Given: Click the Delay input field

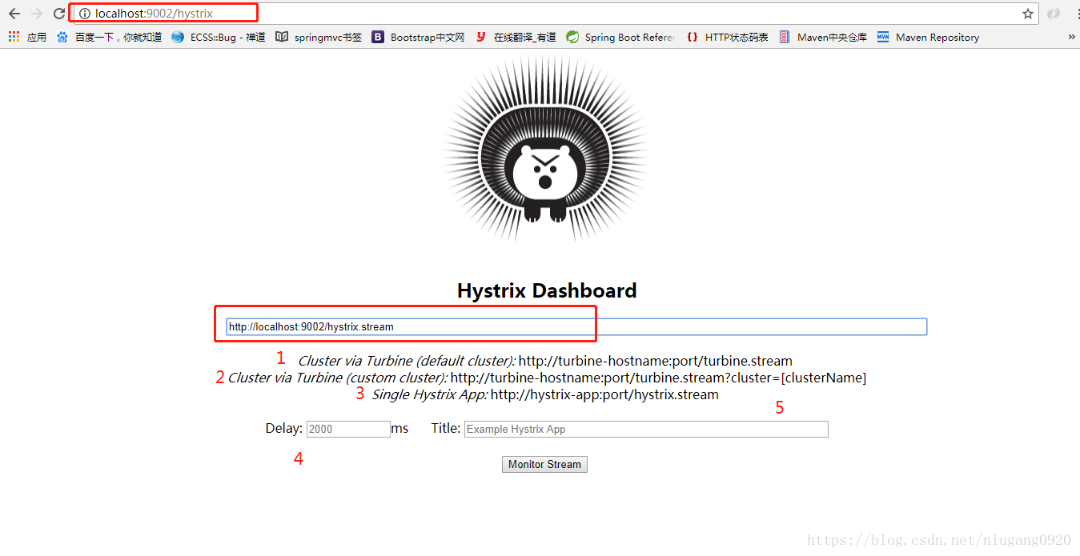Looking at the screenshot, I should [x=348, y=429].
